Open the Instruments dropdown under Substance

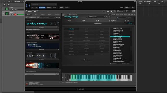(x=42, y=59)
